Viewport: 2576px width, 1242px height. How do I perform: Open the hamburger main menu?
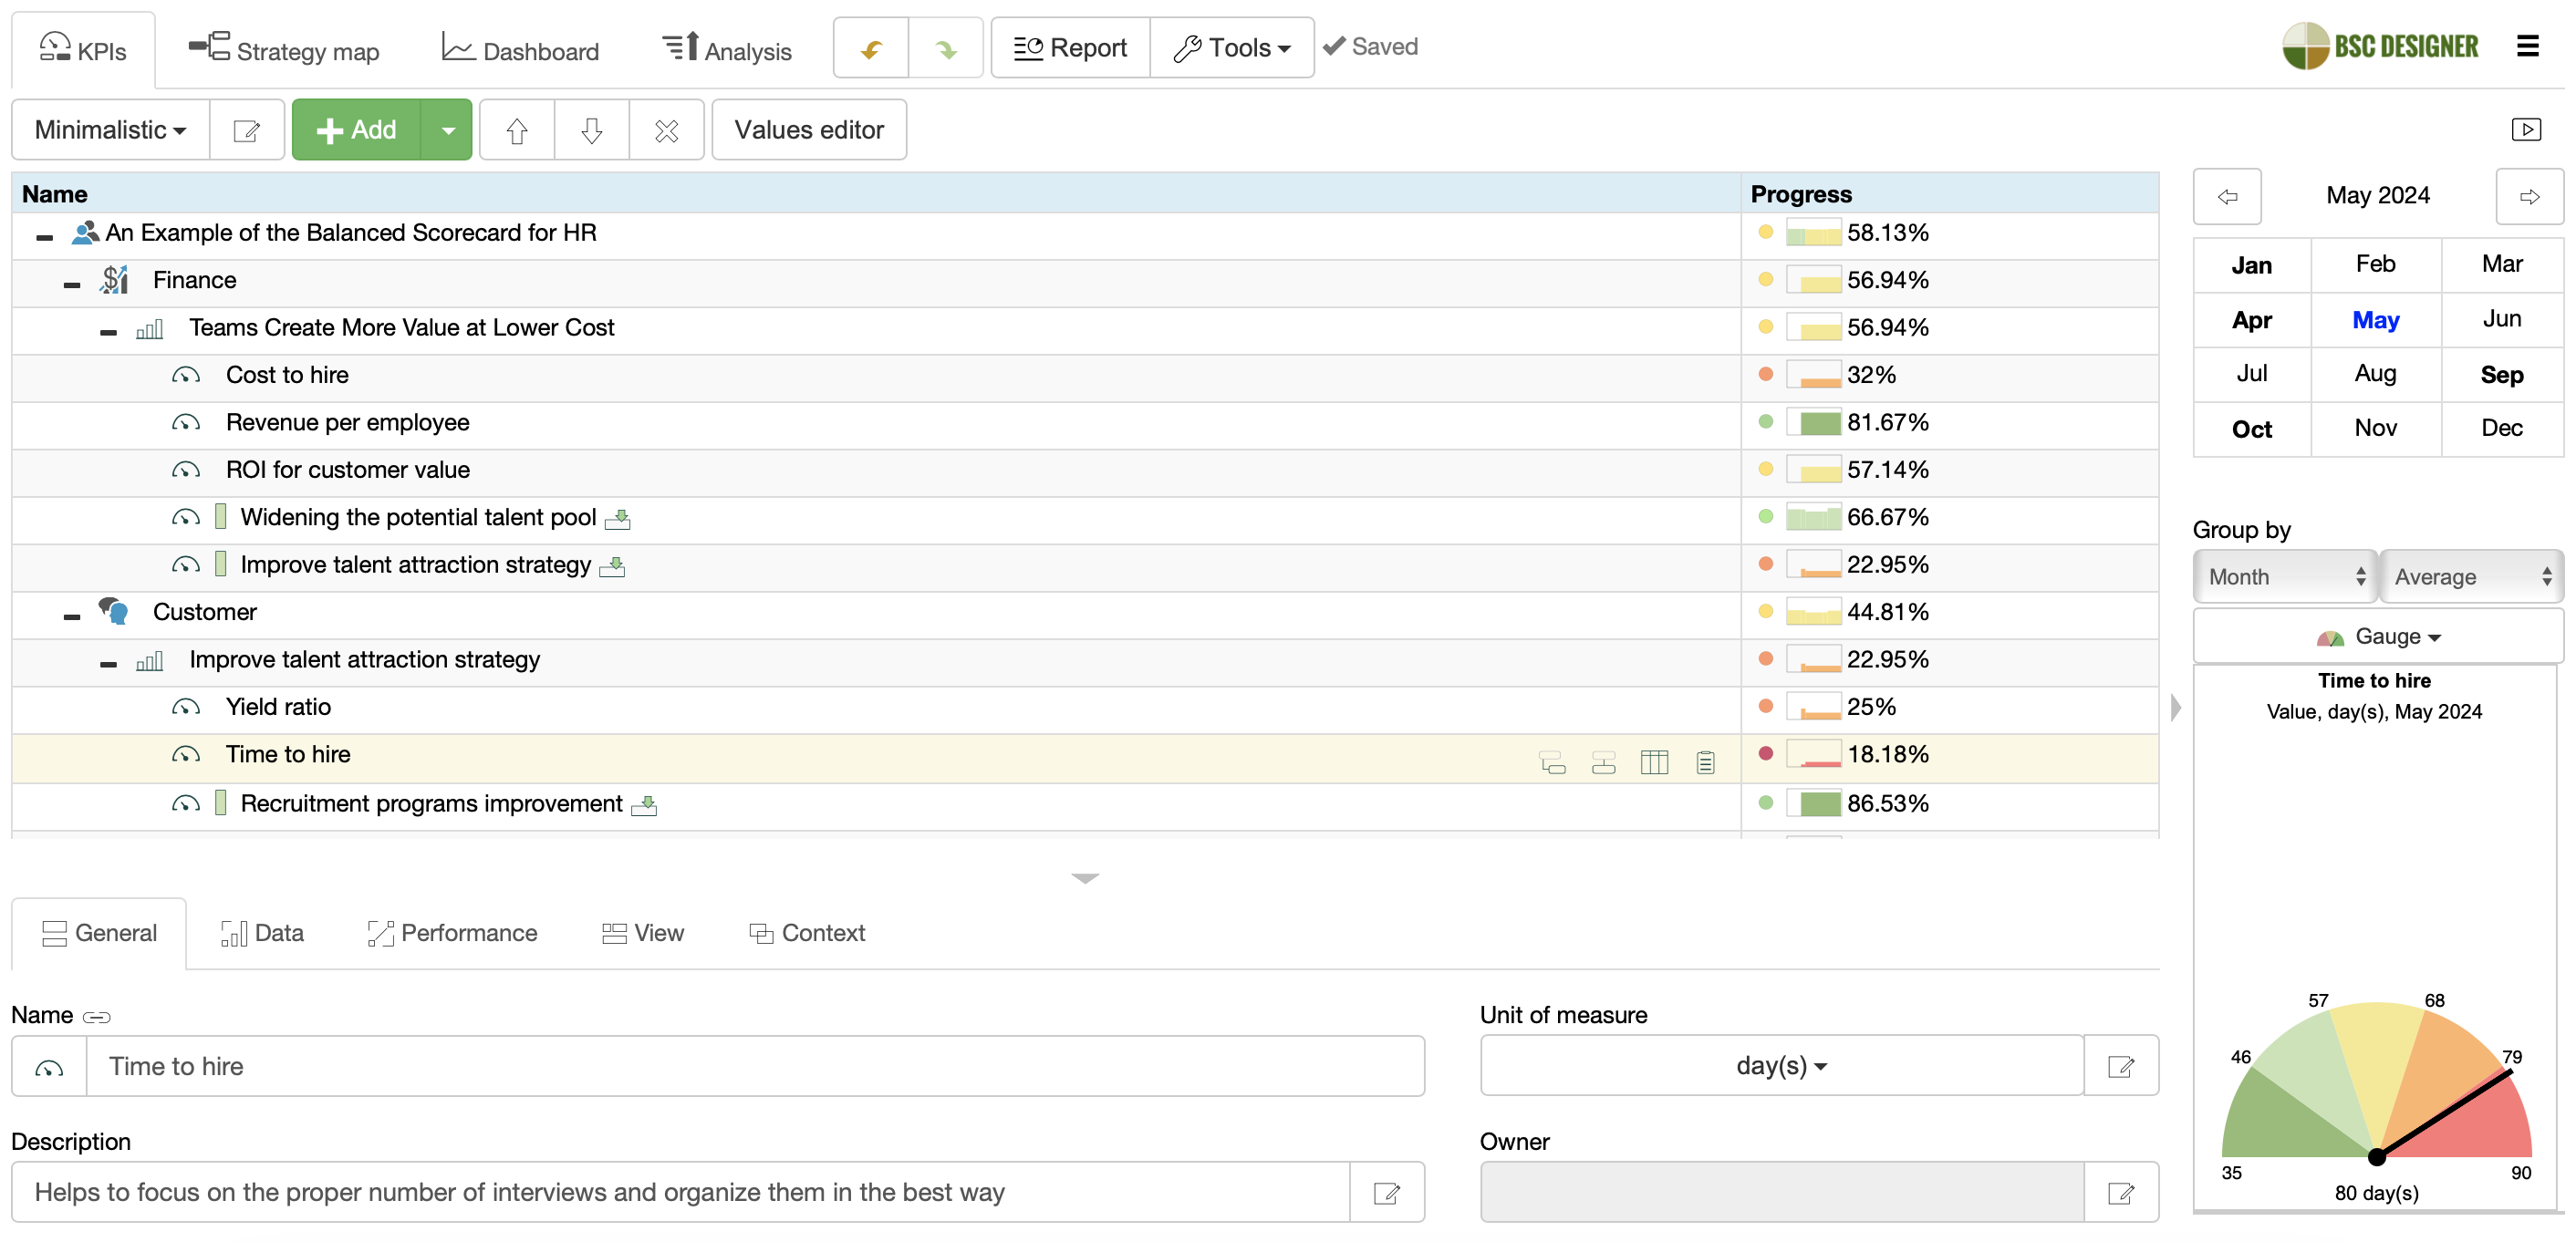point(2527,47)
